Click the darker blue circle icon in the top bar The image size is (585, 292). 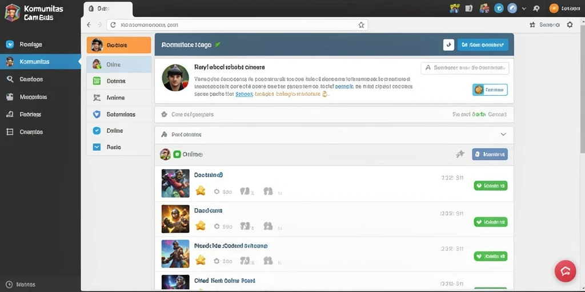tap(499, 8)
